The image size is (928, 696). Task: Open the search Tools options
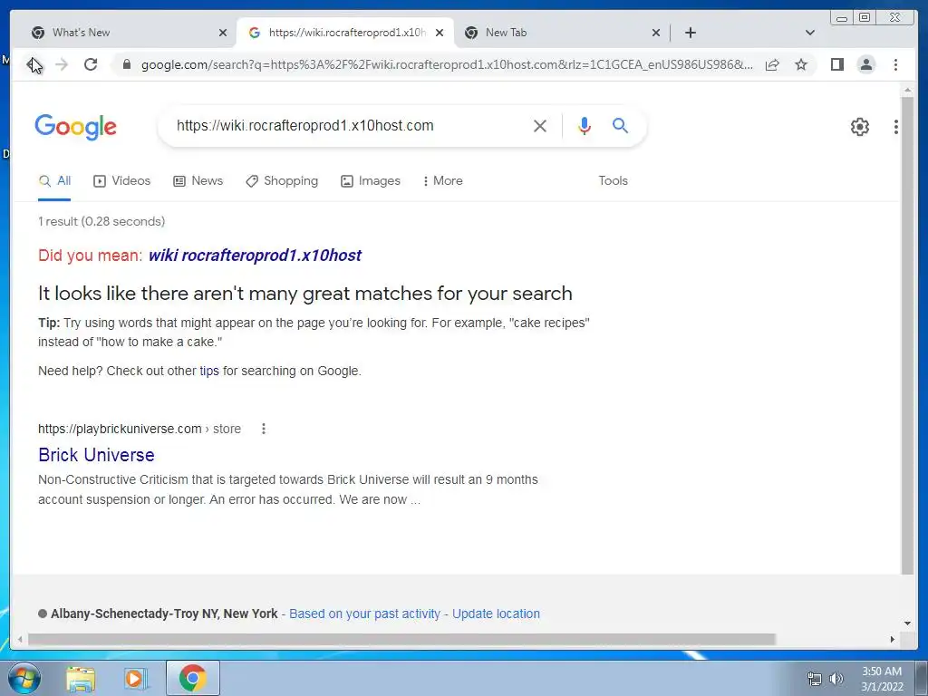pyautogui.click(x=613, y=180)
